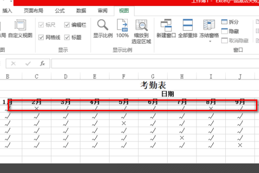The height and width of the screenshot is (173, 259).
Task: Toggle the 标尺 ruler checkbox
Action: pyautogui.click(x=41, y=25)
